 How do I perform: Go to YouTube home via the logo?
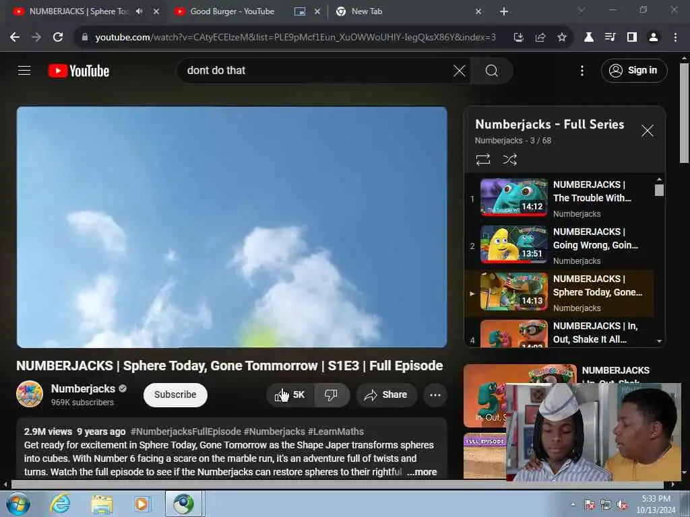point(79,71)
